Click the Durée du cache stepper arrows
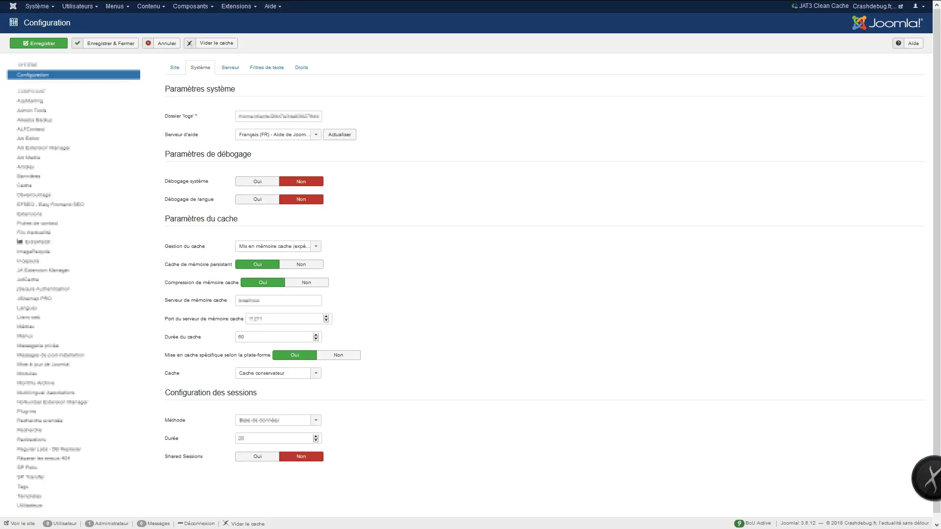Screen dimensions: 941x529 [x=316, y=337]
